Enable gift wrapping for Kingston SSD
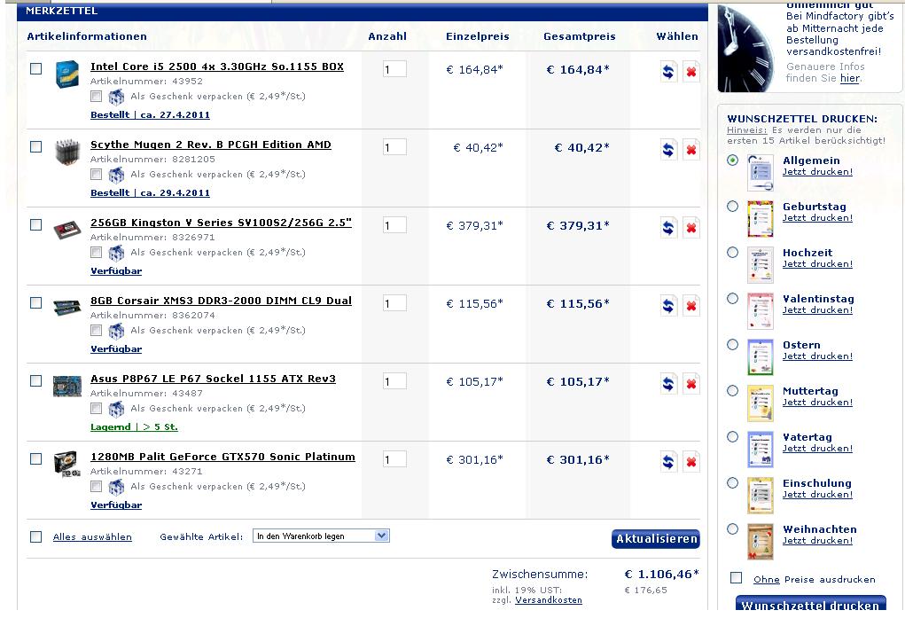905x626 pixels. pos(96,253)
